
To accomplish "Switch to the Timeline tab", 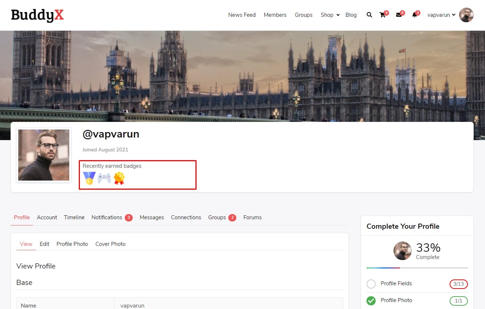I will click(74, 217).
